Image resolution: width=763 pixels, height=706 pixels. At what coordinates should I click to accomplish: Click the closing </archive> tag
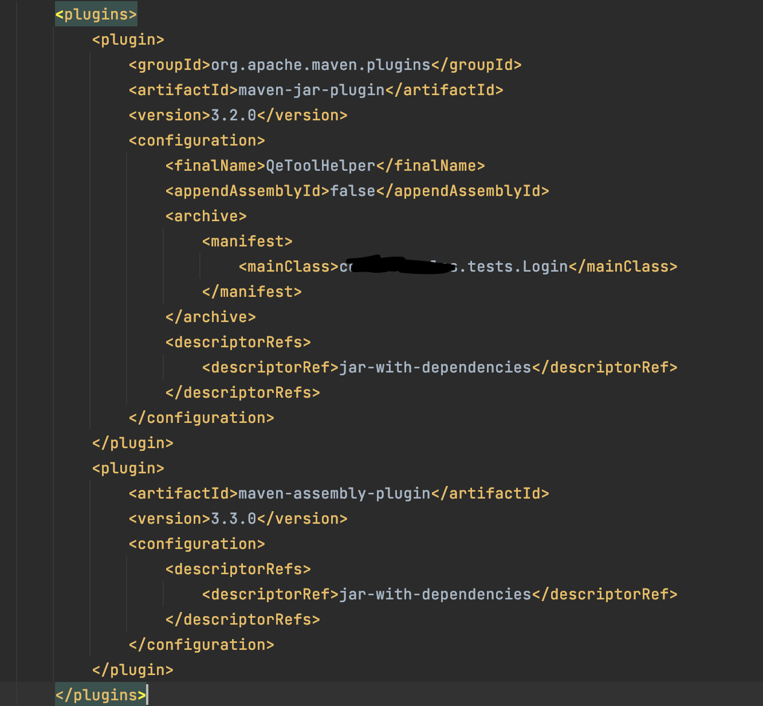point(211,317)
